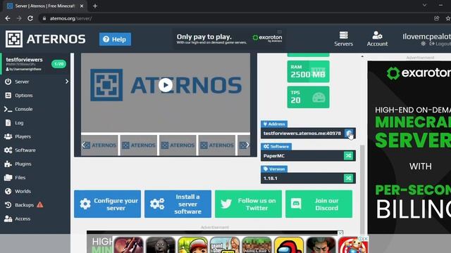Screen dimensions: 451x253
Task: Click Install a server software button
Action: pos(178,204)
